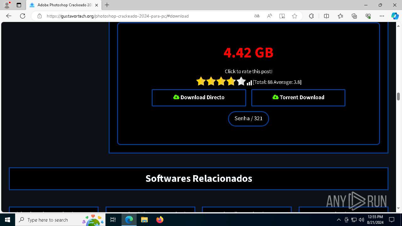Image resolution: width=402 pixels, height=226 pixels.
Task: Open the tab actions menu icon
Action: pos(19,5)
